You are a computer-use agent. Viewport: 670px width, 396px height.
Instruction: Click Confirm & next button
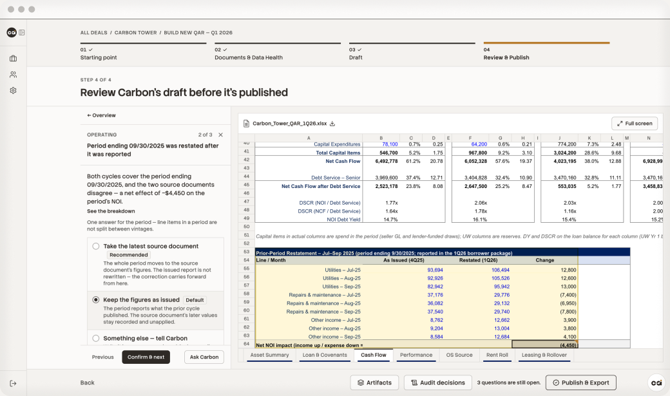(146, 357)
